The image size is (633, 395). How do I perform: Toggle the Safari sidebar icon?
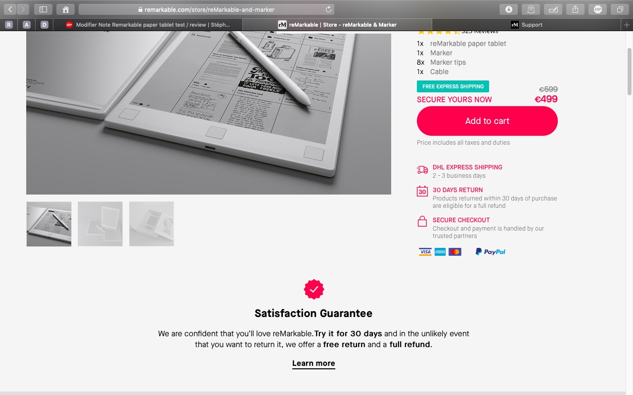click(43, 9)
